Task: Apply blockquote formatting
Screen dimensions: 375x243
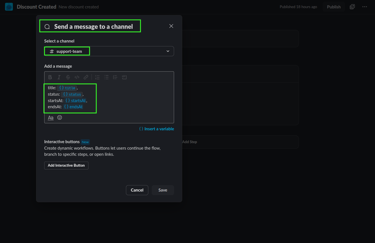Action: (x=115, y=77)
